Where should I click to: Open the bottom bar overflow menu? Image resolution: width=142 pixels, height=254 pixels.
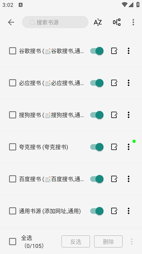tap(132, 242)
